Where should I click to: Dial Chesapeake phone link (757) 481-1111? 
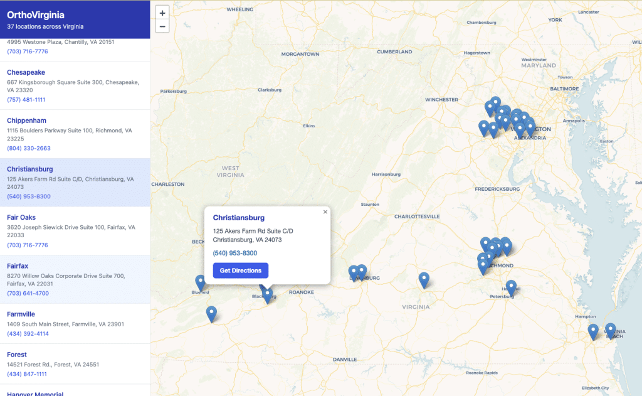tap(26, 100)
